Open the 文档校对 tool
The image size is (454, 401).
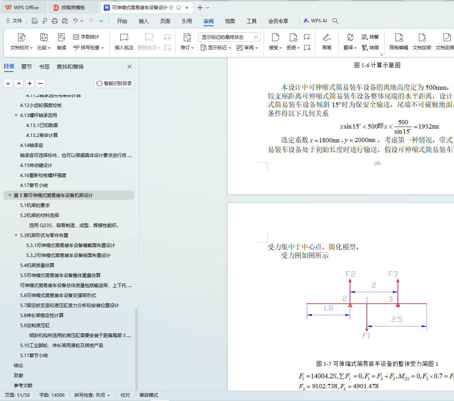[x=22, y=42]
